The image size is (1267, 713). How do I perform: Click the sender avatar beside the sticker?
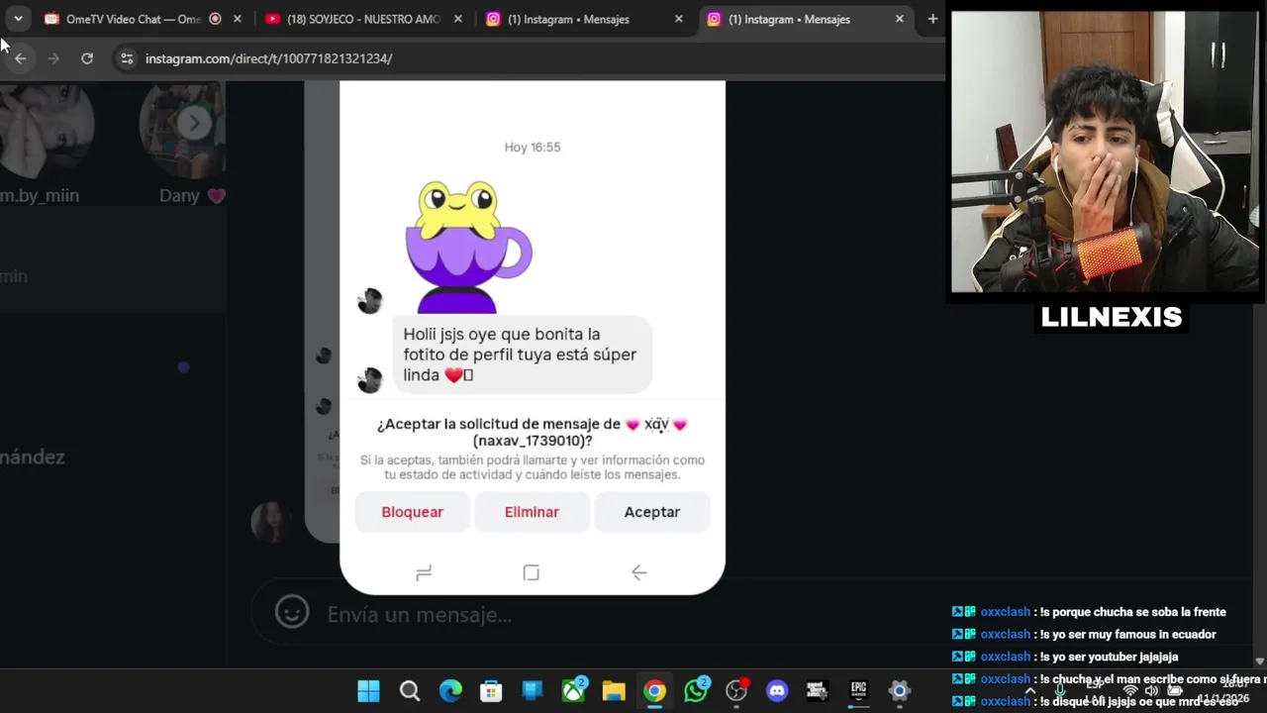[x=370, y=301]
